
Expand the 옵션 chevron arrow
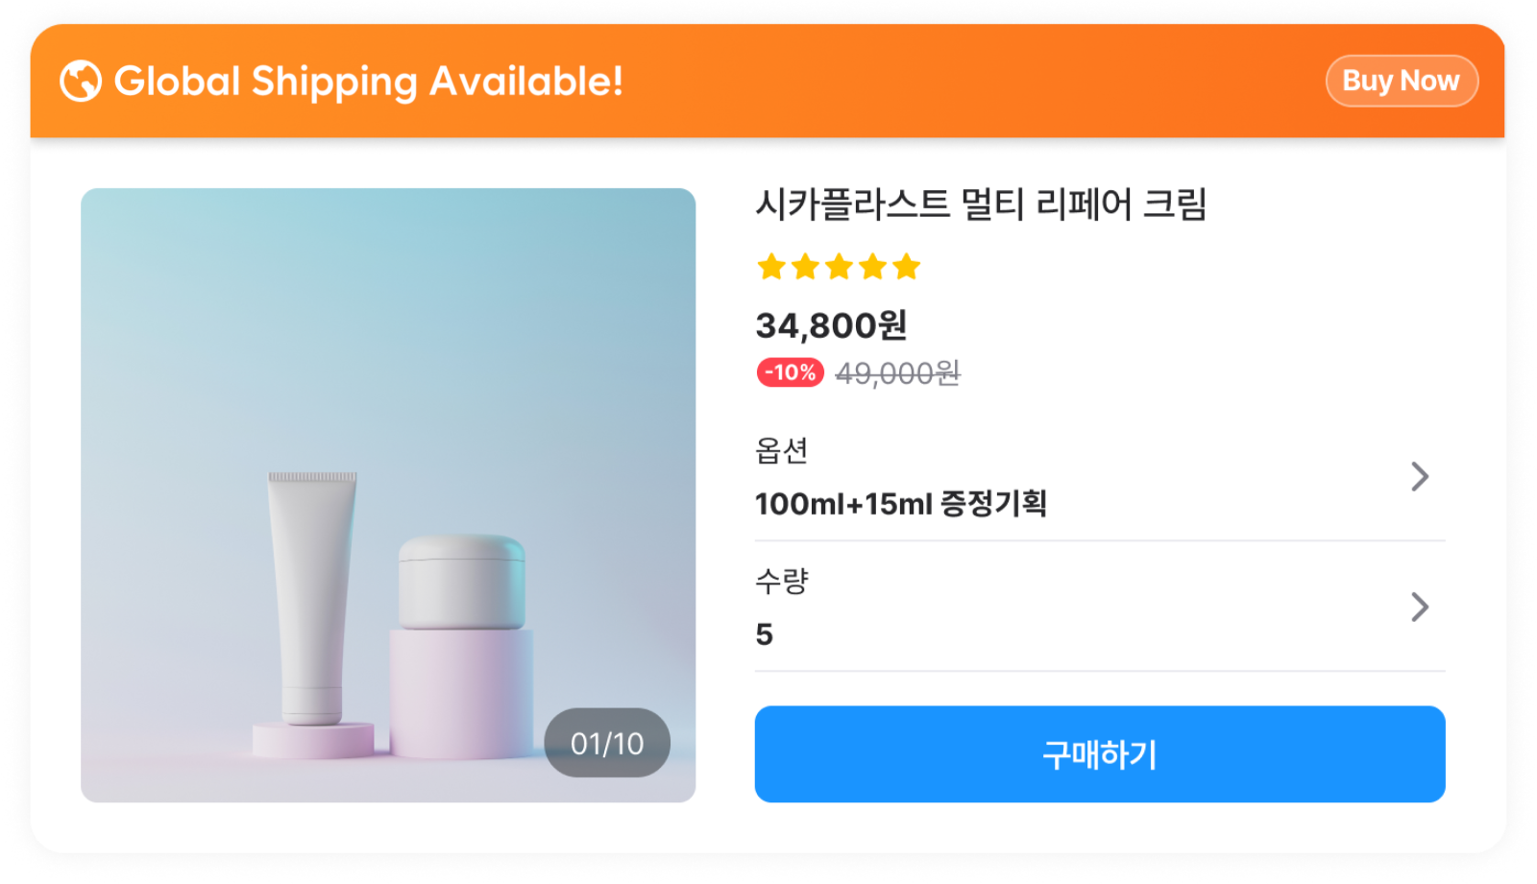[1420, 476]
